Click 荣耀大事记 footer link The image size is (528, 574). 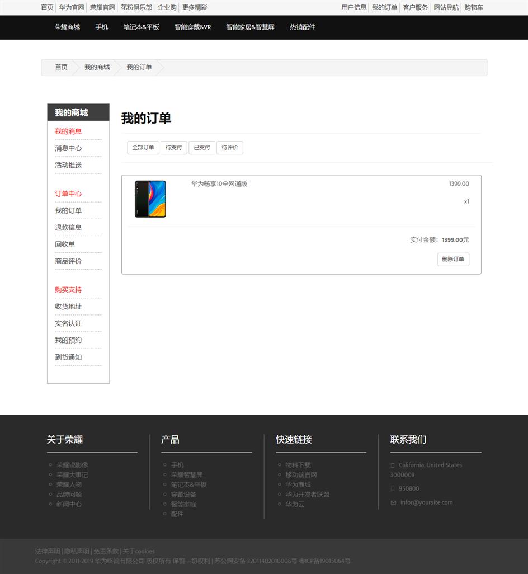[x=73, y=475]
